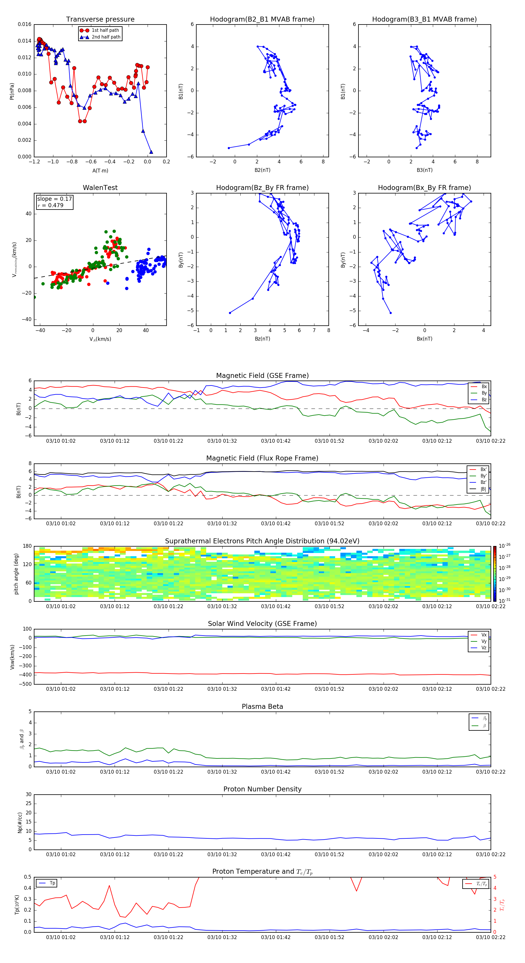The height and width of the screenshot is (963, 525).
Task: Click the pitch angle distribution colorbar
Action: (494, 574)
